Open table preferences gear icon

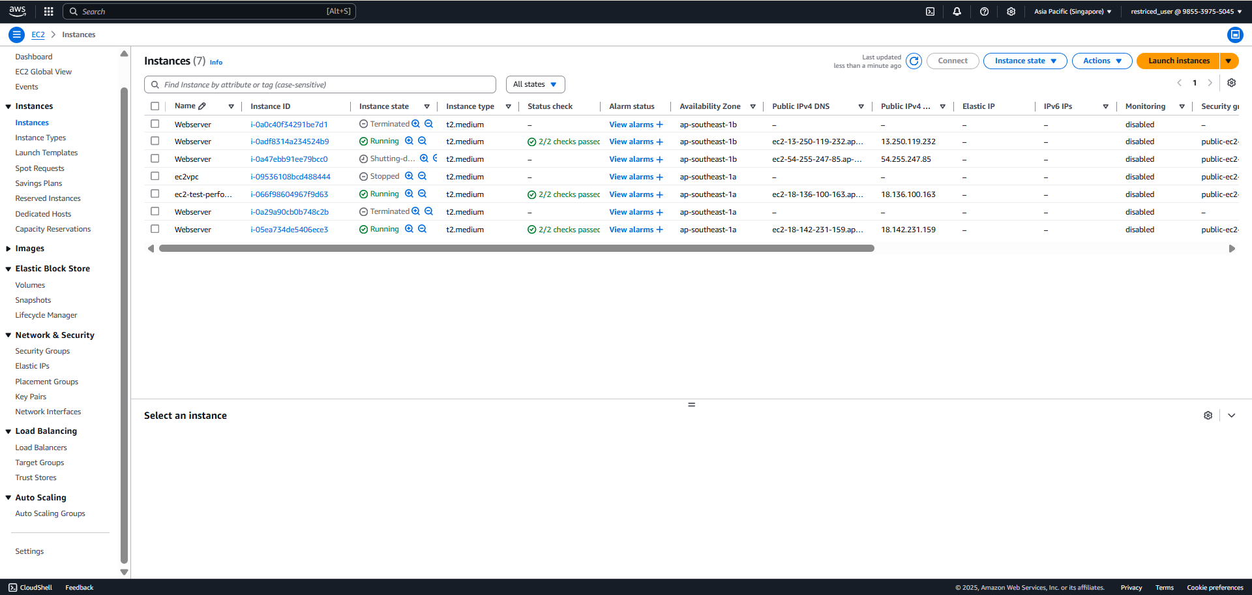point(1231,83)
